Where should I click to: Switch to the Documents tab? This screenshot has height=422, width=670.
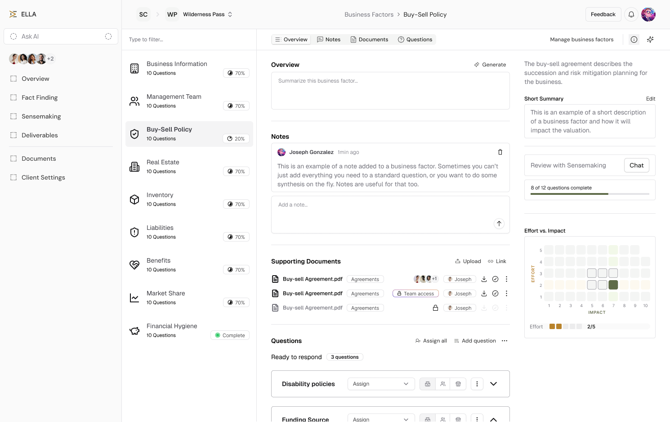pos(369,39)
